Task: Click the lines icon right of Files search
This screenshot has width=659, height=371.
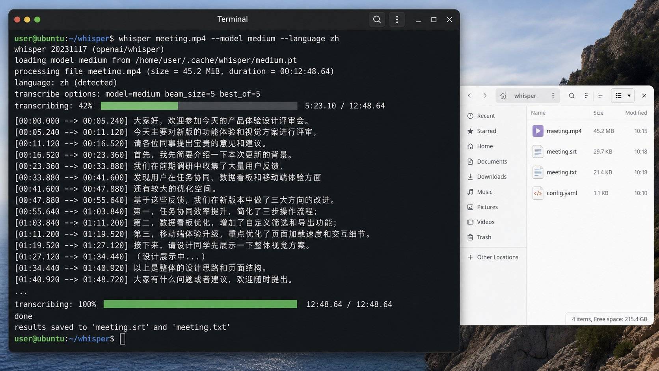Action: point(586,95)
